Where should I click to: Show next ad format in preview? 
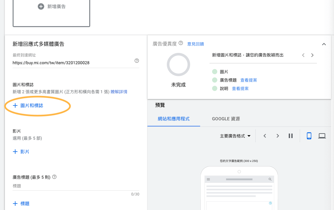[x=277, y=136]
